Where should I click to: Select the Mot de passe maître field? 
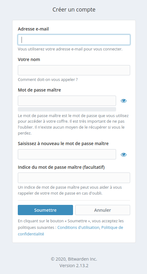67,101
